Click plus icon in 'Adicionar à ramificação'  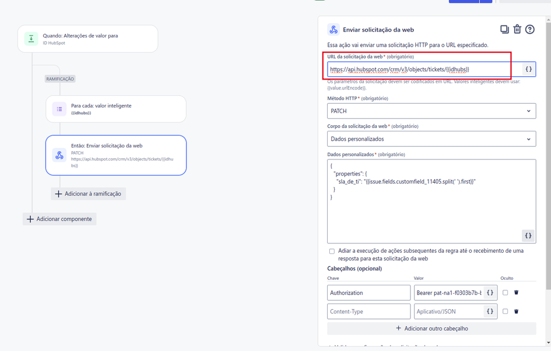tap(58, 194)
